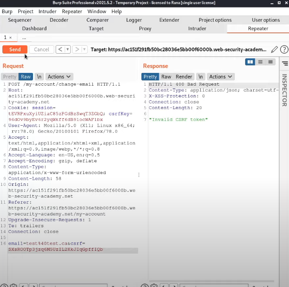289x287 pixels.
Task: Switch to combined tabbed layout icon
Action: (271, 62)
